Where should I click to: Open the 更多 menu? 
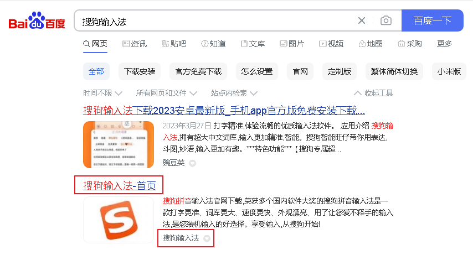[x=444, y=44]
